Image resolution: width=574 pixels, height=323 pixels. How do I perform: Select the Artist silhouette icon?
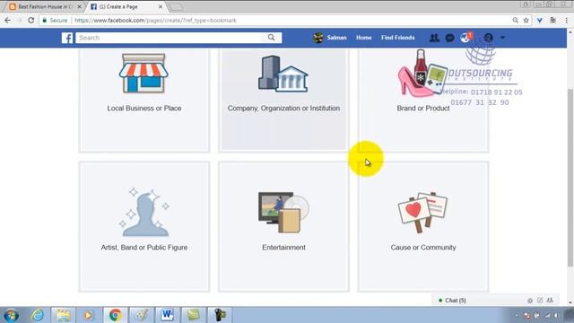(x=144, y=212)
